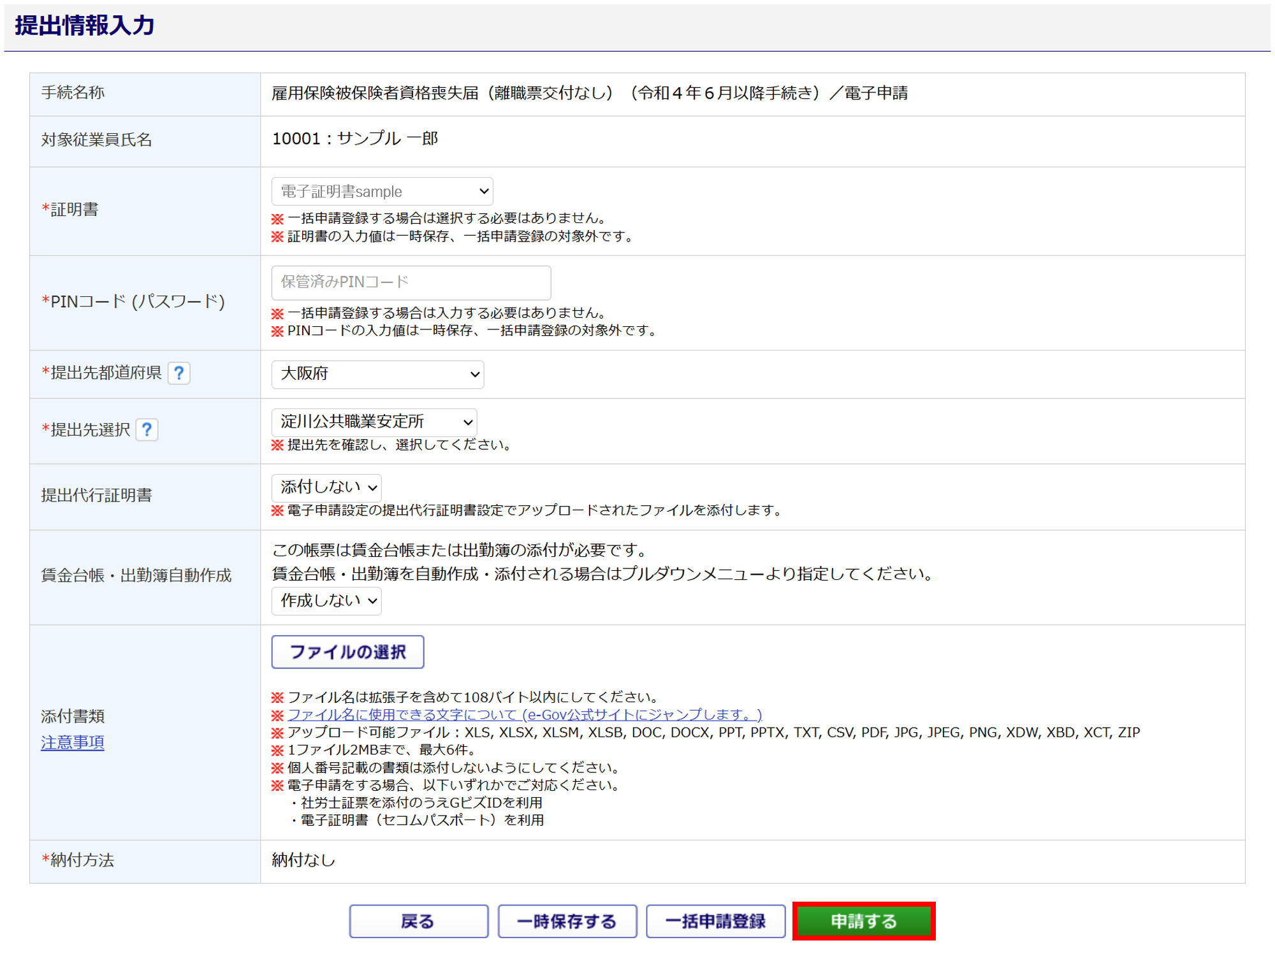
Task: Click the 納付なし payment method text
Action: tap(303, 860)
